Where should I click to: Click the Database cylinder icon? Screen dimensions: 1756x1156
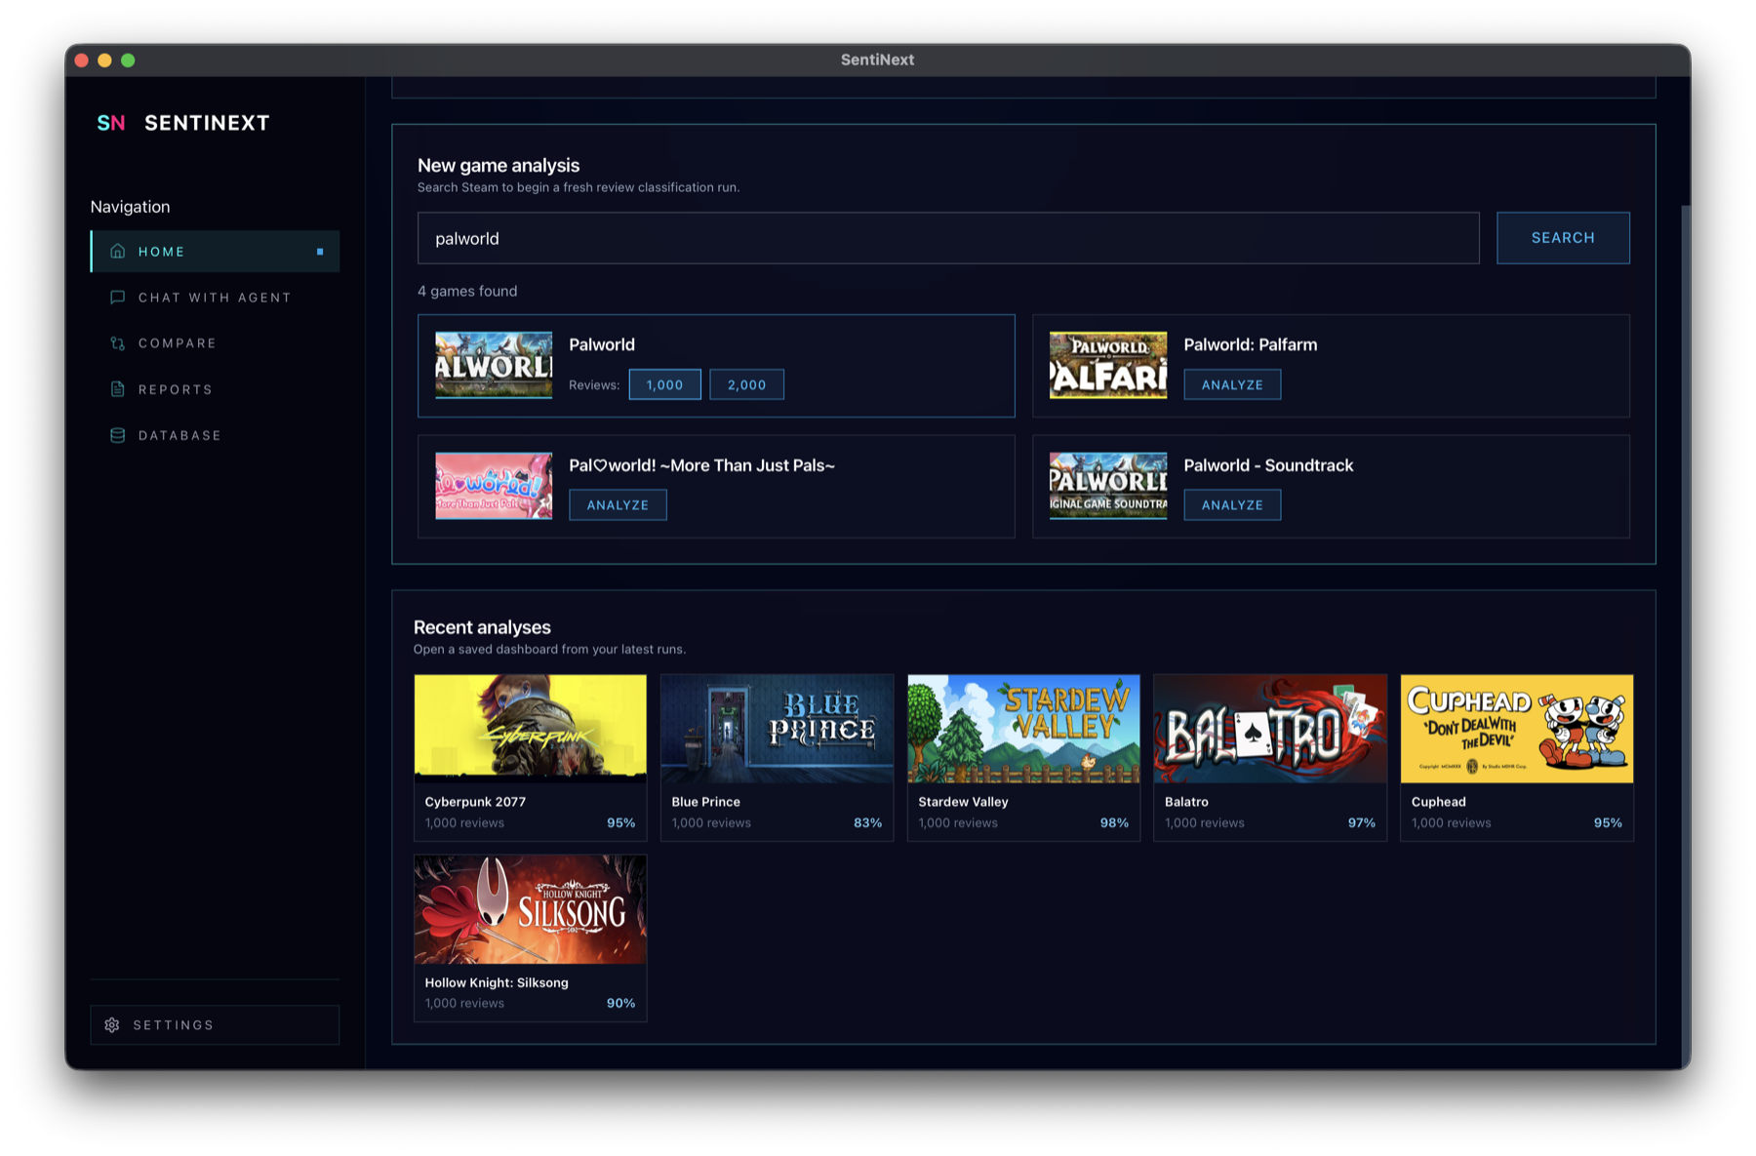[x=117, y=435]
